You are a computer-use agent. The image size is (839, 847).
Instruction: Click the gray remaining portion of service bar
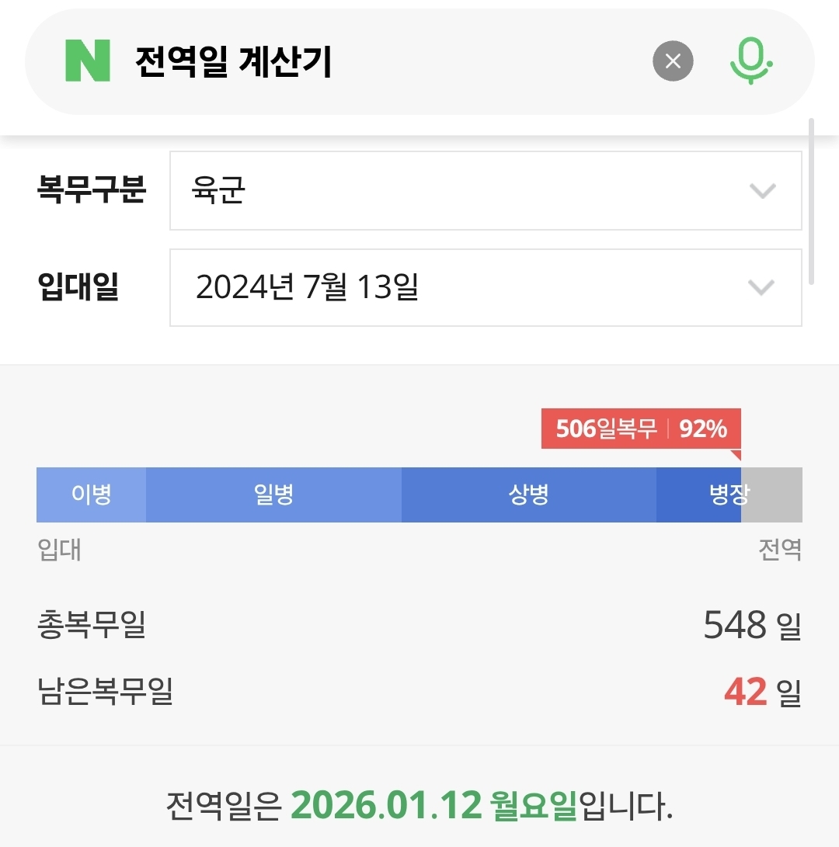771,495
